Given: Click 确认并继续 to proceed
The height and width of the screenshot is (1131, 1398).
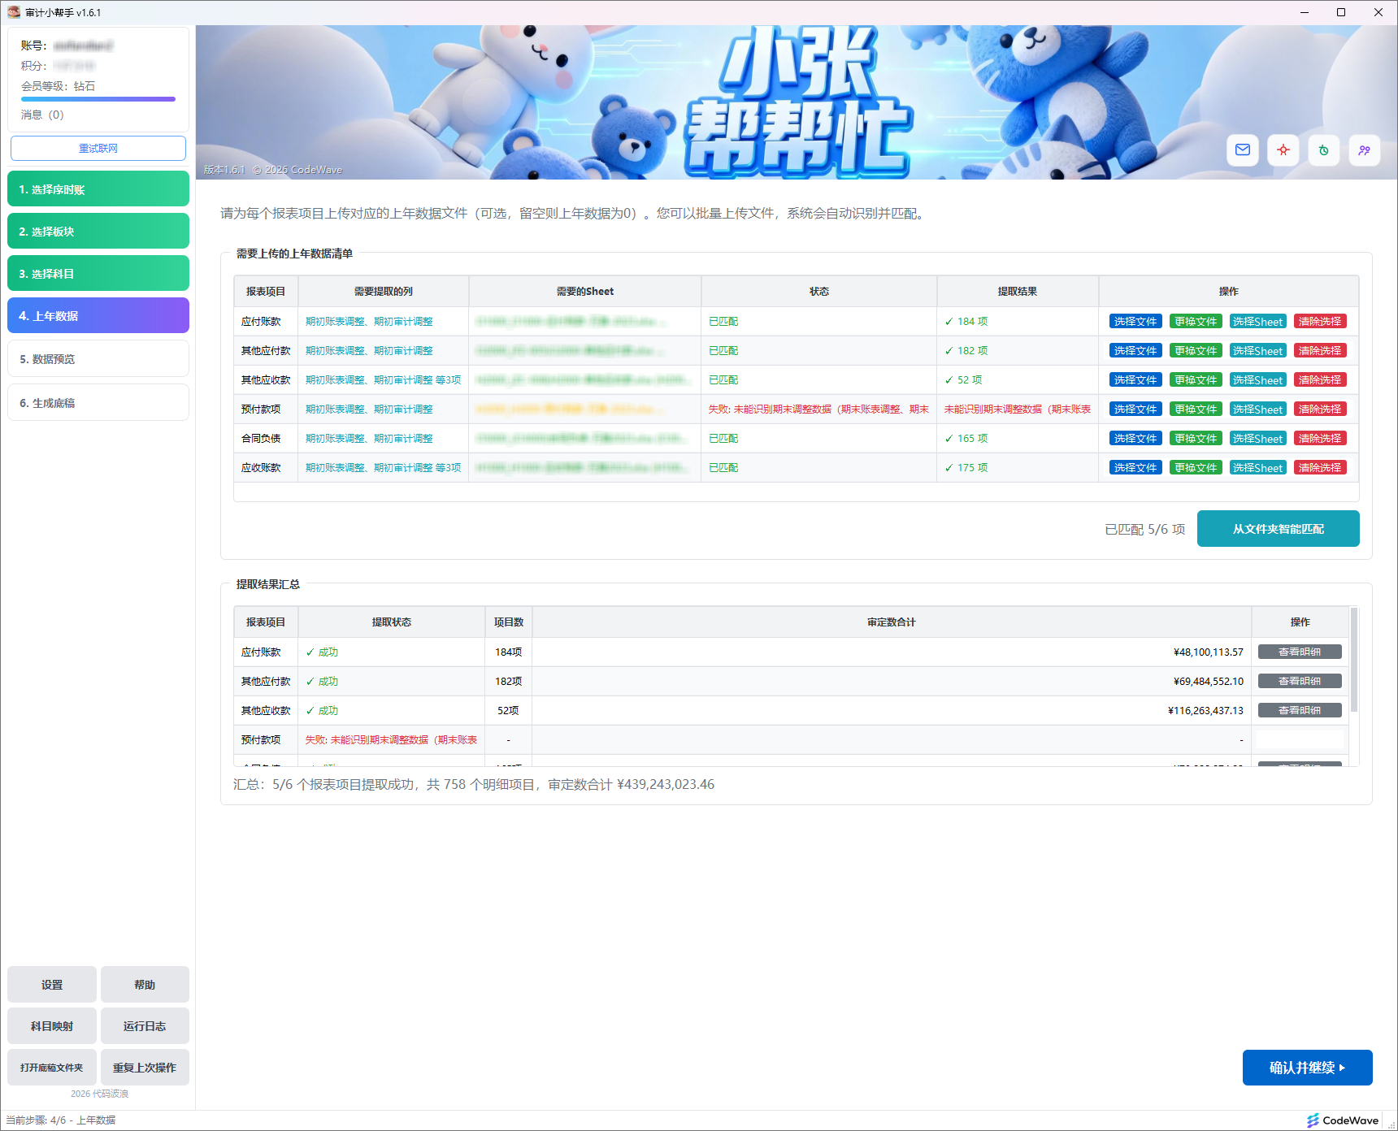Looking at the screenshot, I should pos(1307,1068).
